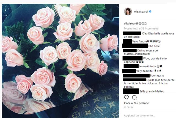Show all 31 comments
The image size is (176, 118).
[141, 28]
